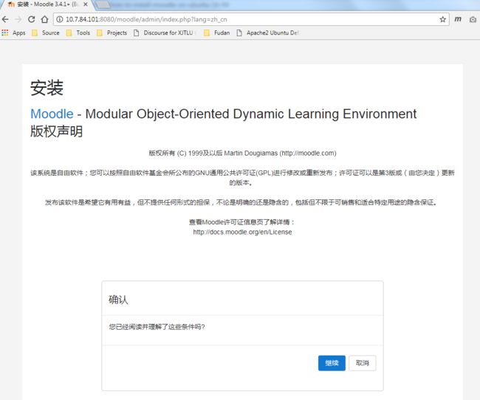Click the 取消 (Cancel) button
480x400 pixels.
point(363,363)
